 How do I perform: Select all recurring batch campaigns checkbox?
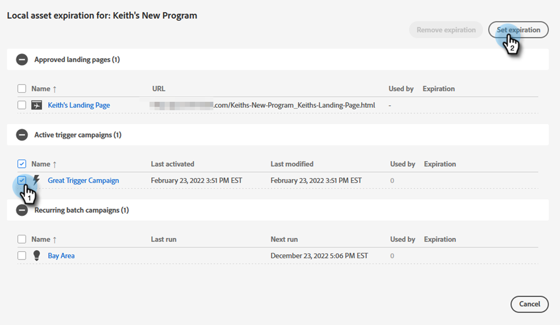click(22, 239)
